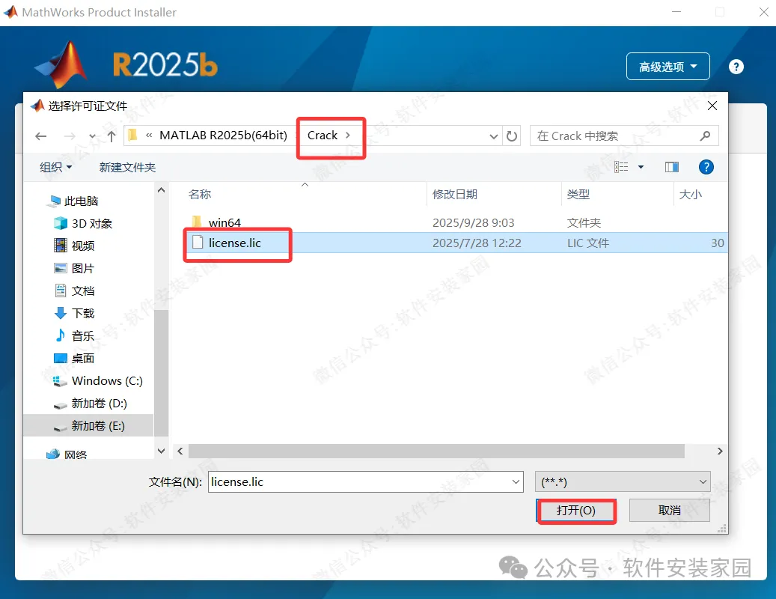Click the magnifier search icon

tap(705, 136)
